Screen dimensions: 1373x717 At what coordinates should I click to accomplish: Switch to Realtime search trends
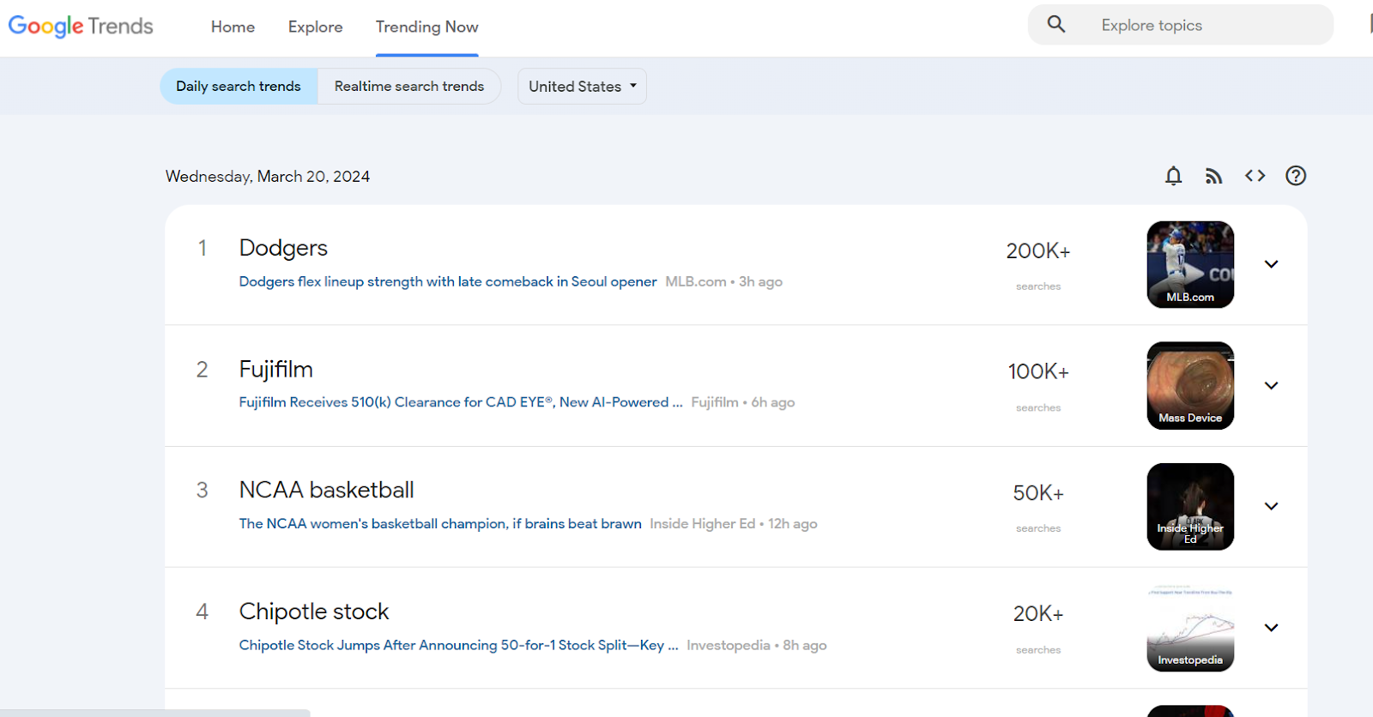pyautogui.click(x=409, y=87)
